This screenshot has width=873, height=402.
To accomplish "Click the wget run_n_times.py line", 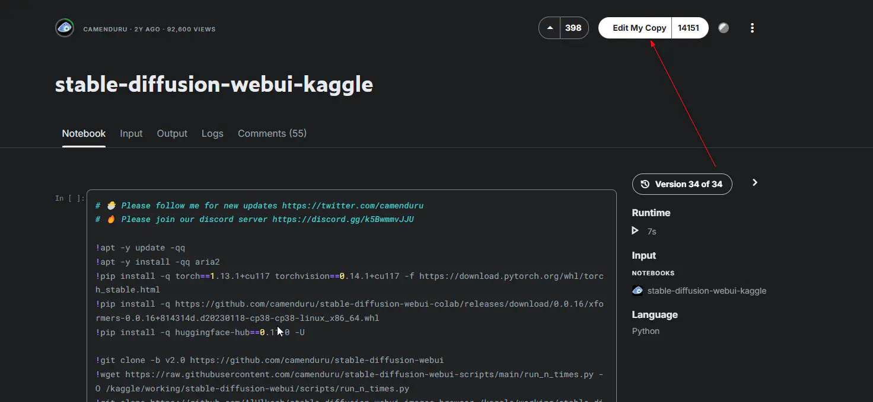I will tap(349, 381).
